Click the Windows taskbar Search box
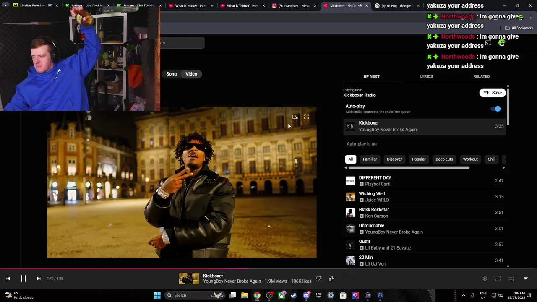 click(x=194, y=295)
